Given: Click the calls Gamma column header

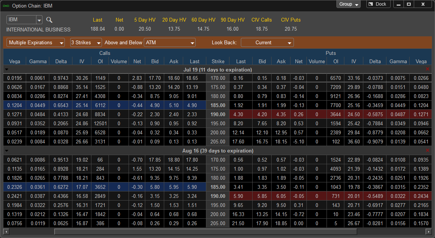Looking at the screenshot, I should pos(38,61).
